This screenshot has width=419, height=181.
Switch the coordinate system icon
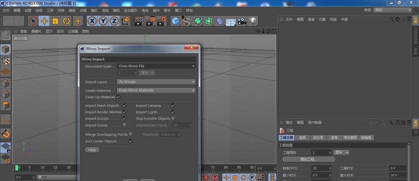coord(125,21)
